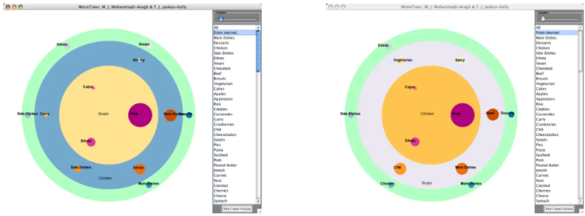585x216 pixels.
Task: Choose 'Seafood' in left window's list
Action: [235, 155]
